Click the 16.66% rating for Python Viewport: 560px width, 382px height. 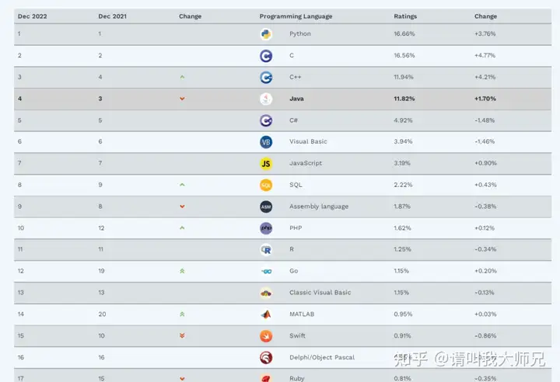coord(404,34)
